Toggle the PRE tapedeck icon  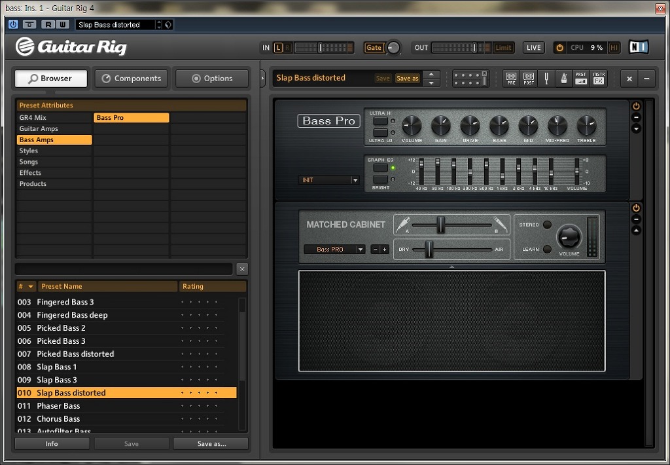tap(511, 79)
